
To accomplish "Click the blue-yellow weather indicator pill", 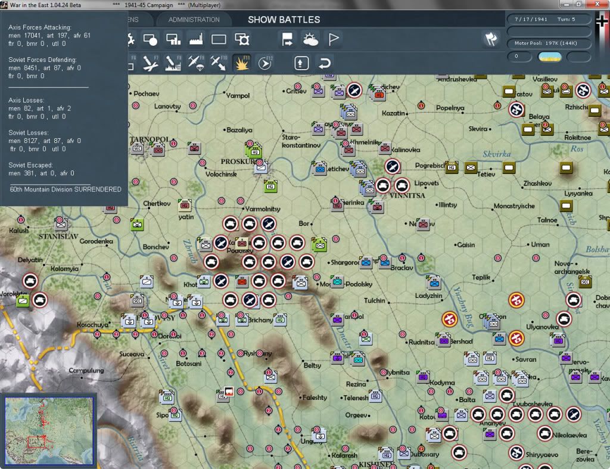I will (x=549, y=57).
